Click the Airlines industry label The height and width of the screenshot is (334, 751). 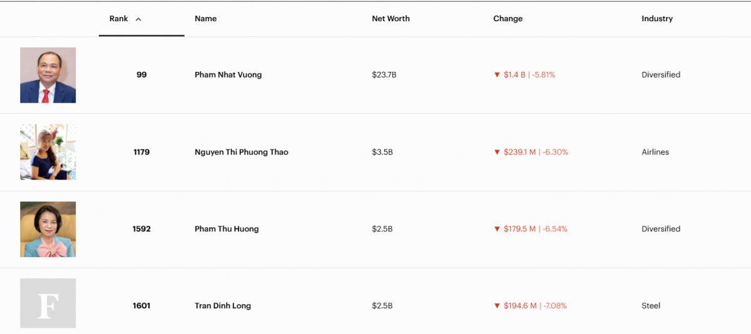click(655, 152)
